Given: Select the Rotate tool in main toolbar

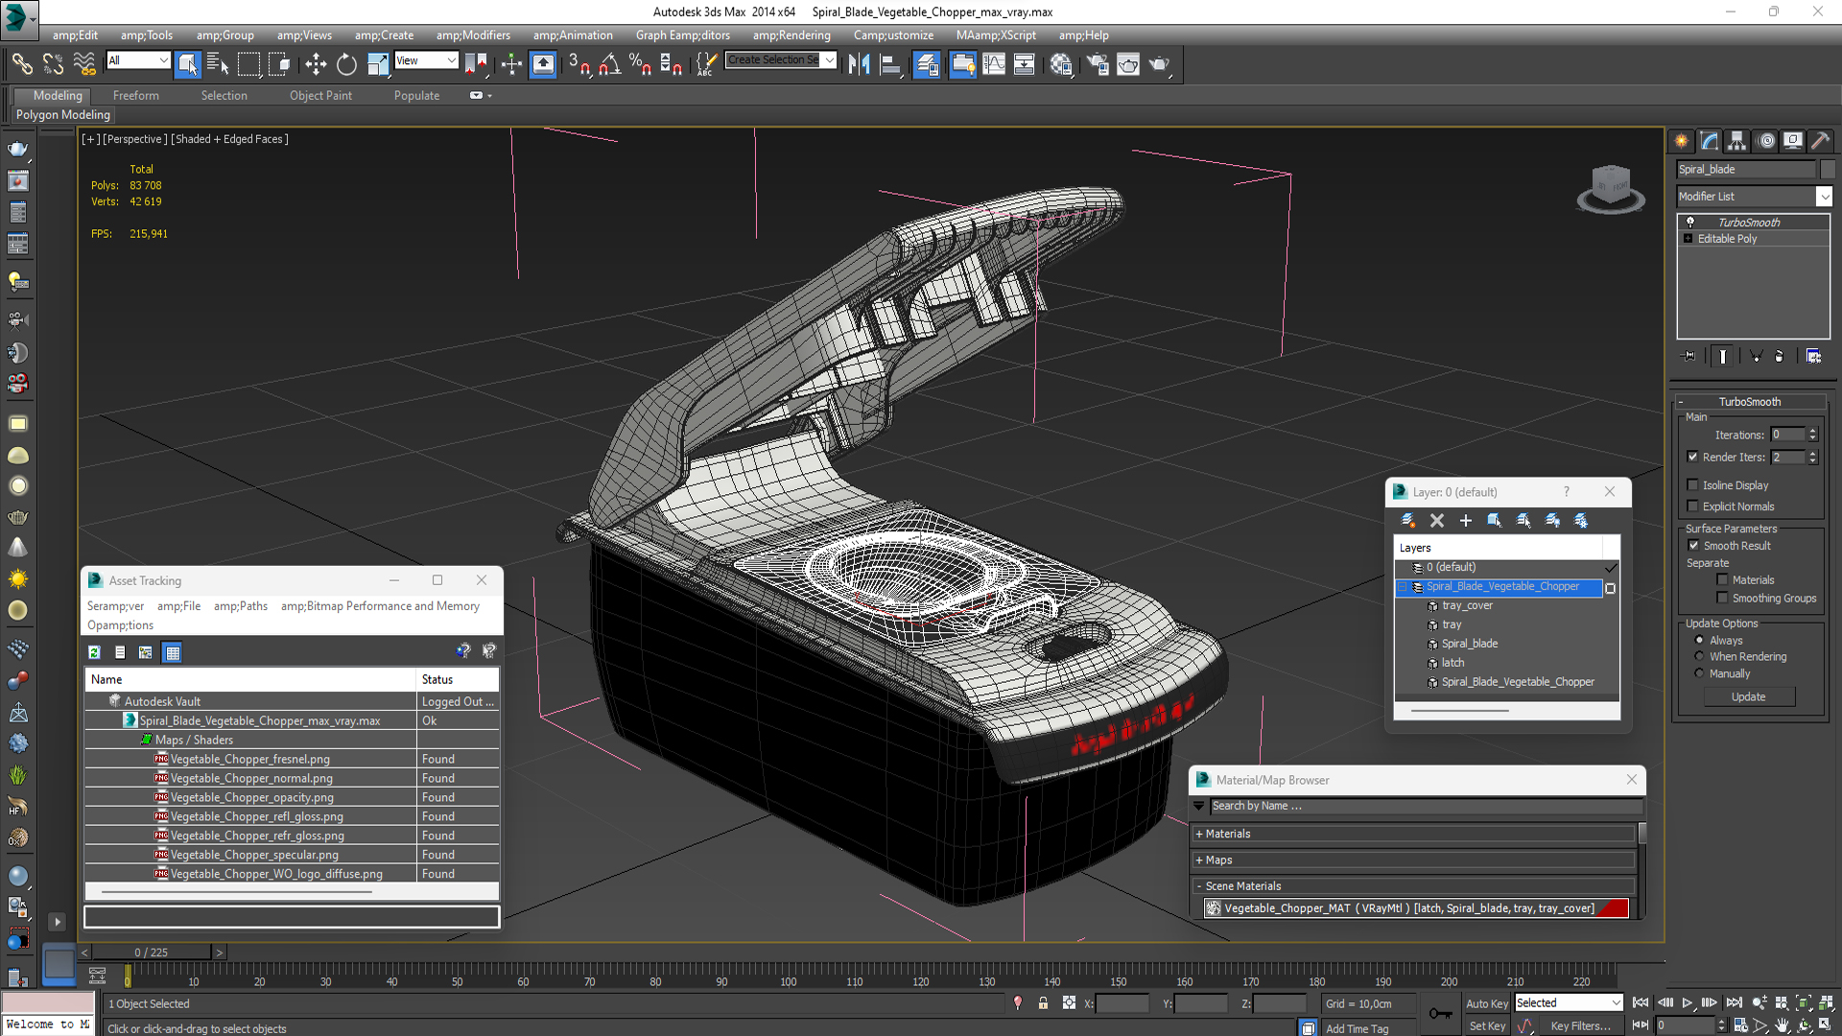Looking at the screenshot, I should click(346, 64).
